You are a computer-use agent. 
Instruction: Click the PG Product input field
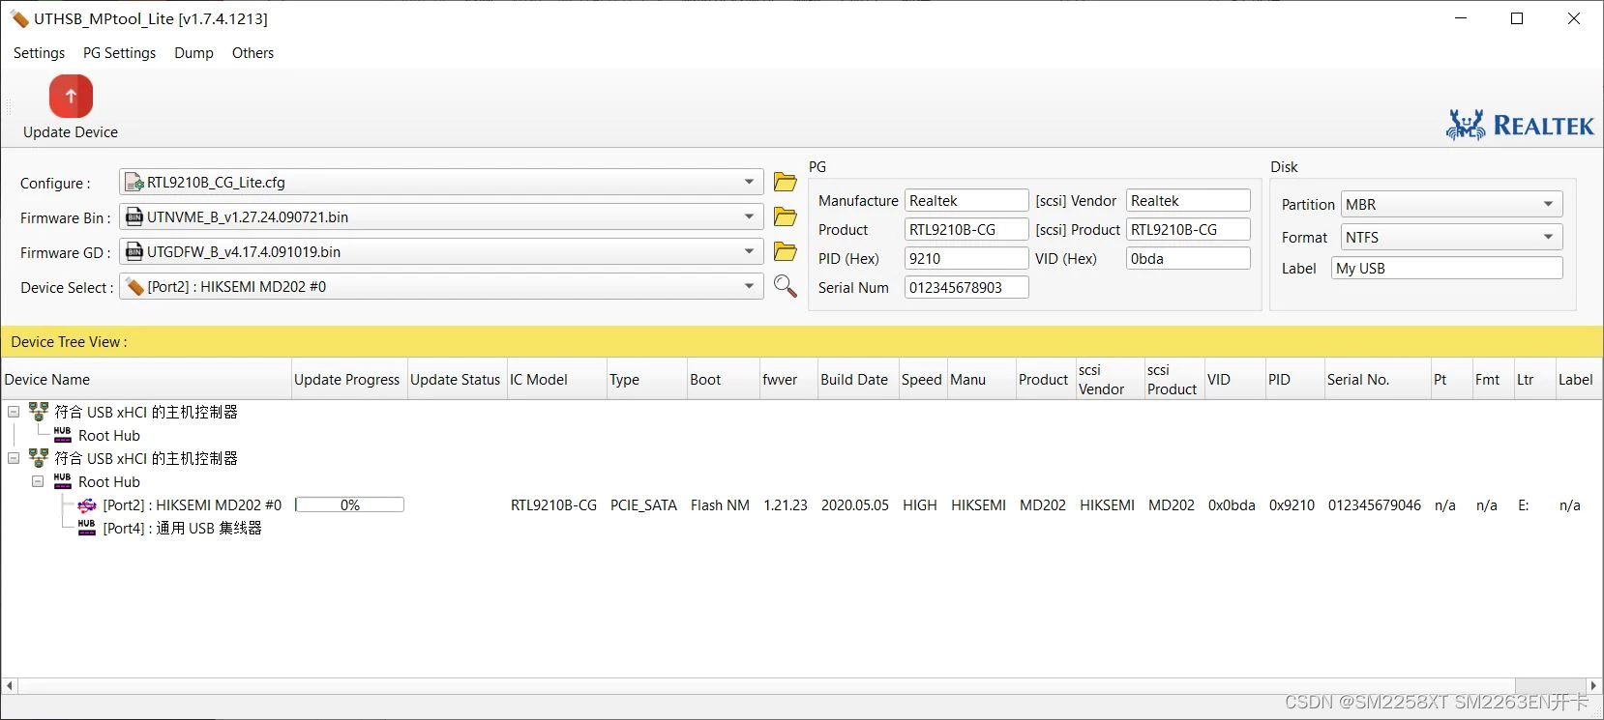(x=966, y=229)
